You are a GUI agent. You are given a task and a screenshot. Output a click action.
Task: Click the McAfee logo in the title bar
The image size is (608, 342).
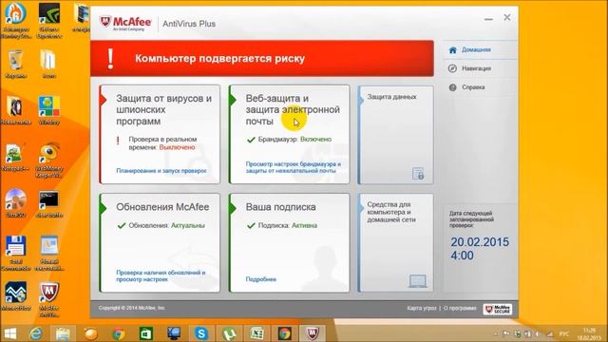point(125,23)
